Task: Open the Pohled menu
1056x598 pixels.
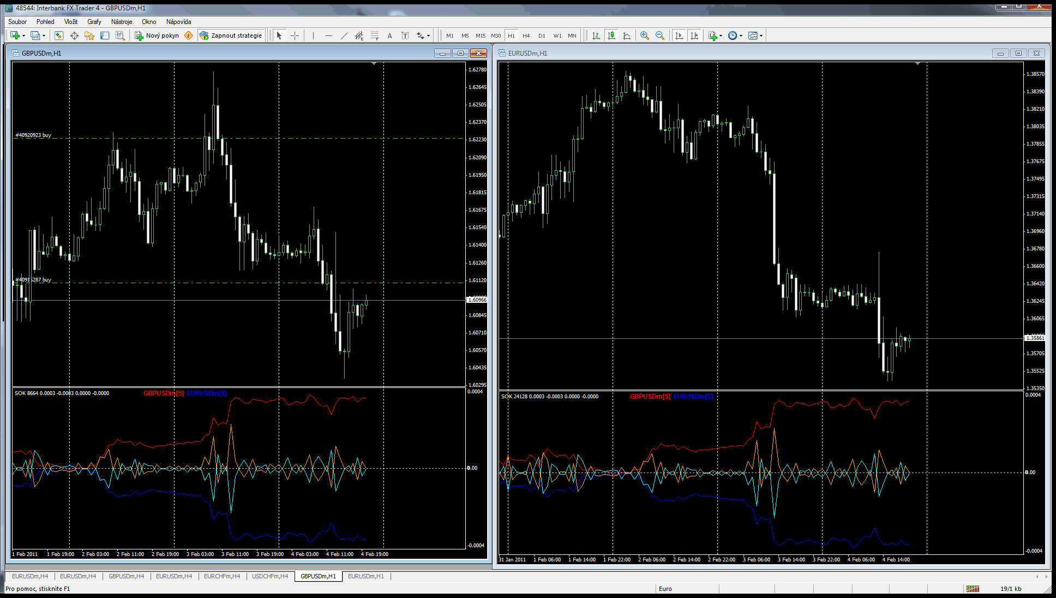Action: (x=45, y=22)
